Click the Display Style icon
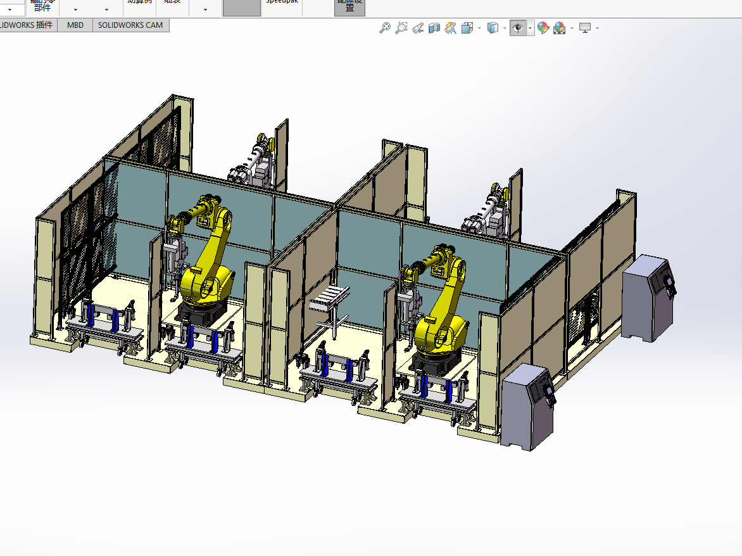 (x=493, y=28)
